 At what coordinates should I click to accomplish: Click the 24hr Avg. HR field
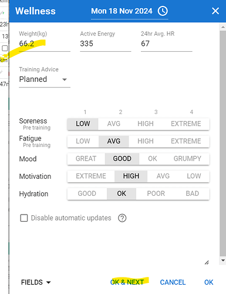coord(167,44)
